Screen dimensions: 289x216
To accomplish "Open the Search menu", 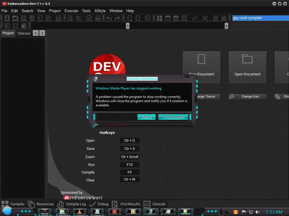I will click(27, 11).
